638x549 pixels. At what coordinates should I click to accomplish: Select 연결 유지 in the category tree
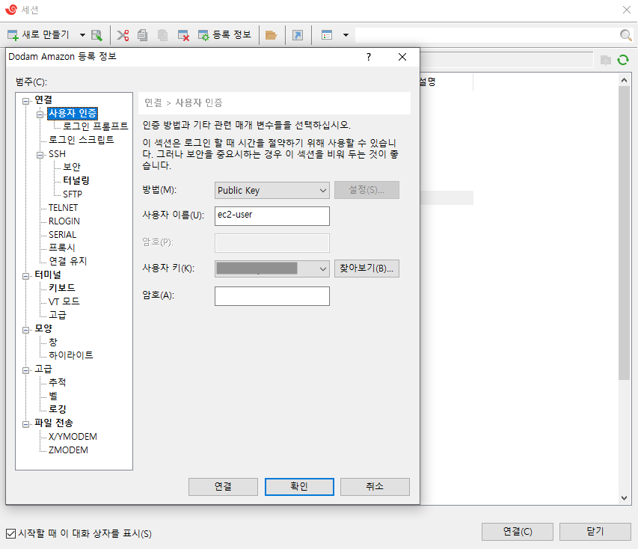68,261
